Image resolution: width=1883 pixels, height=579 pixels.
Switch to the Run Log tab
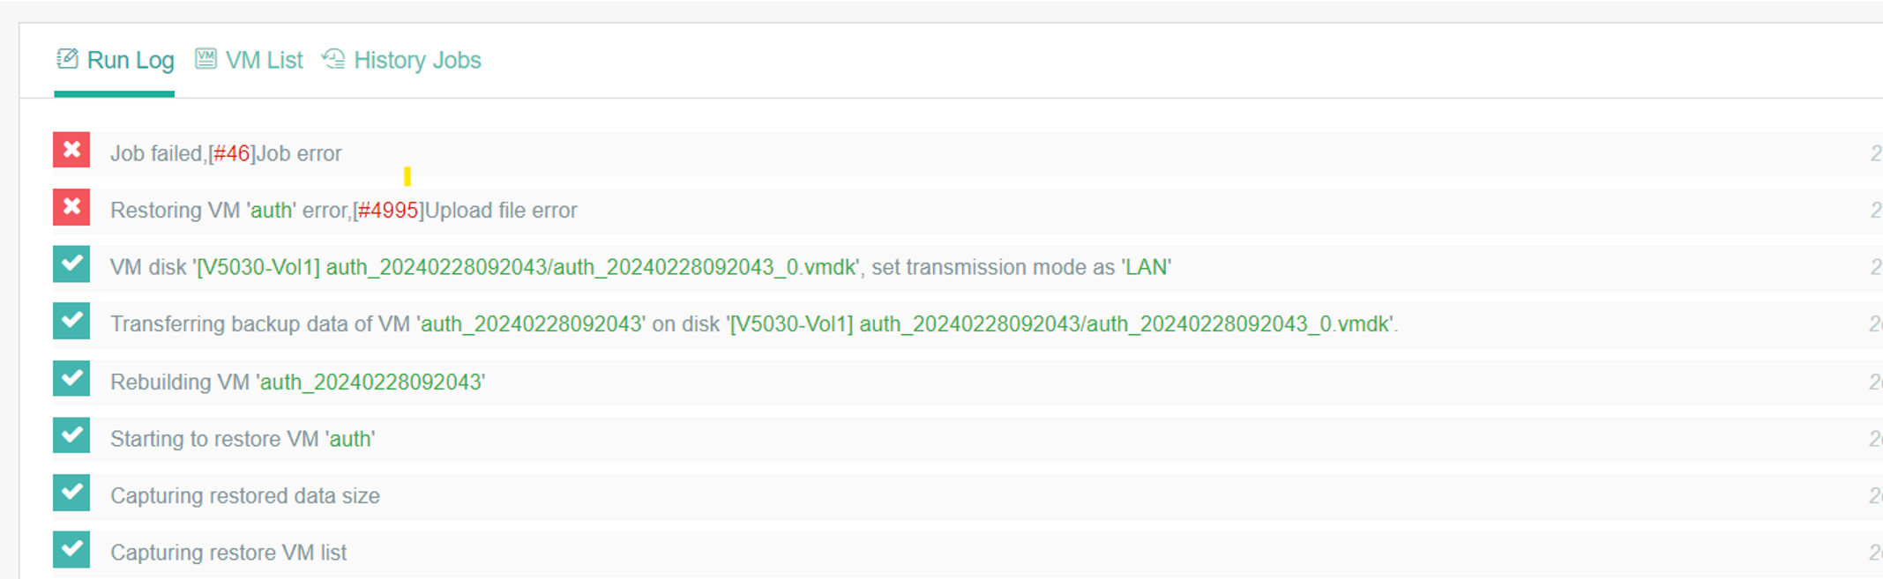click(130, 60)
